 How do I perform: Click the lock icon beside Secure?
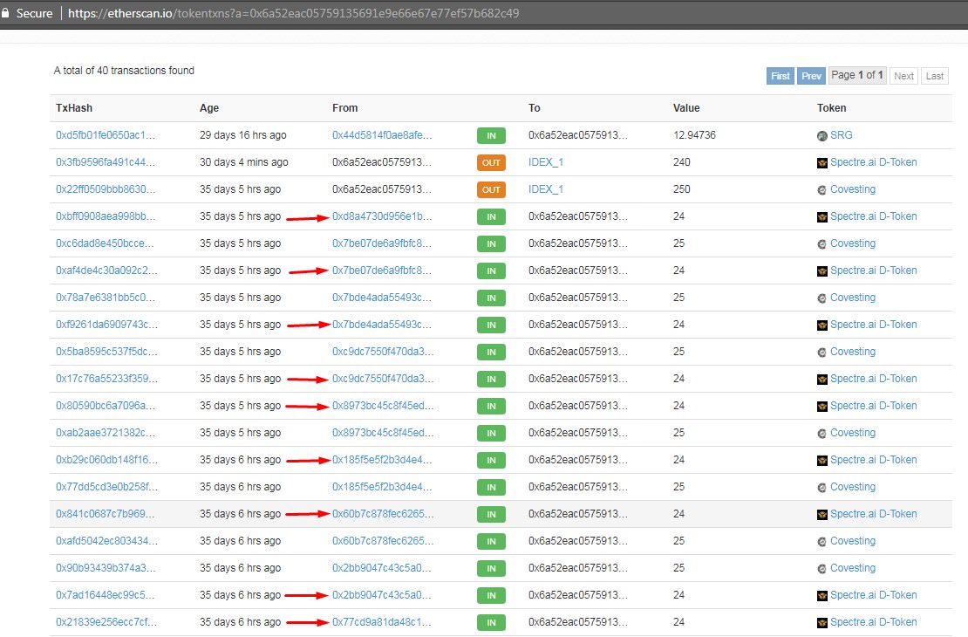point(5,13)
